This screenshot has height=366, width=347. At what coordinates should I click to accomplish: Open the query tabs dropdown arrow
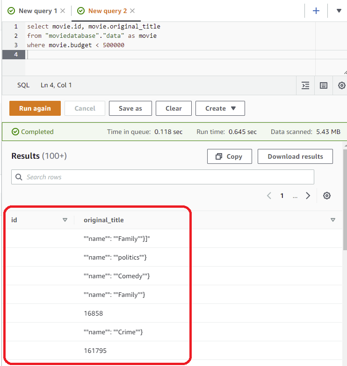(339, 11)
